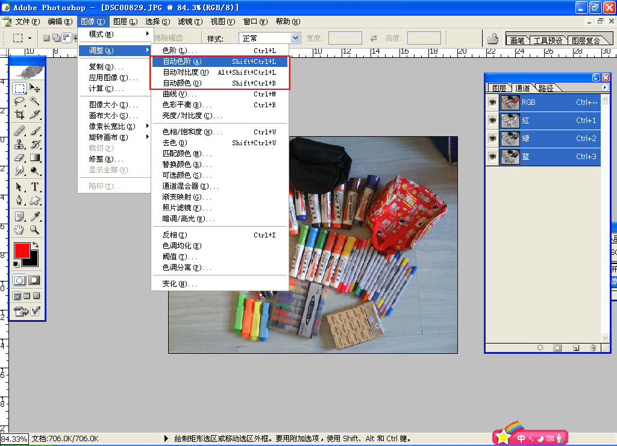Open the status bar info arrow menu
Viewport: 617px width, 446px height.
click(166, 439)
